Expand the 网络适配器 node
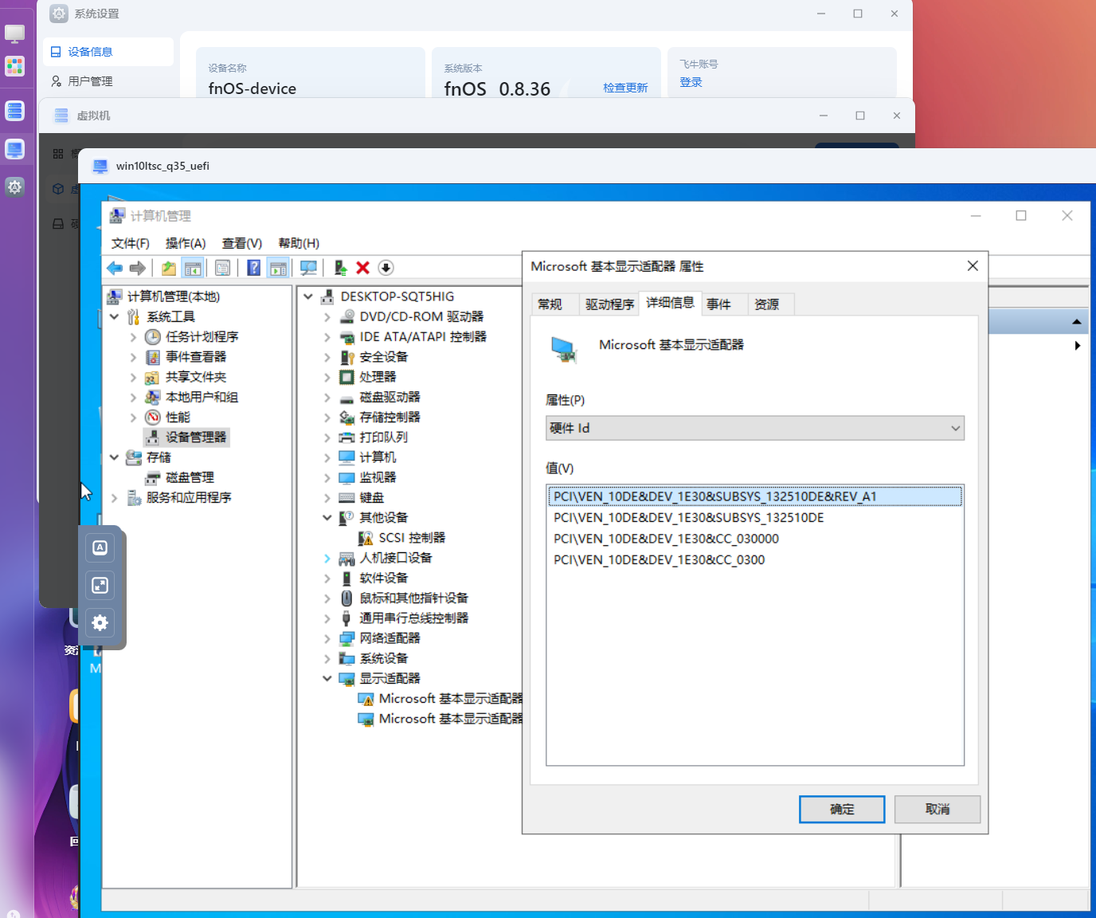The image size is (1096, 918). pos(327,638)
